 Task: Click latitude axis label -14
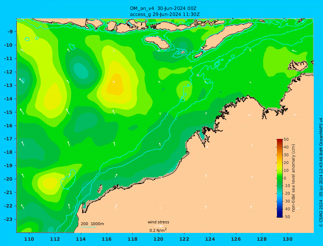click(8, 99)
